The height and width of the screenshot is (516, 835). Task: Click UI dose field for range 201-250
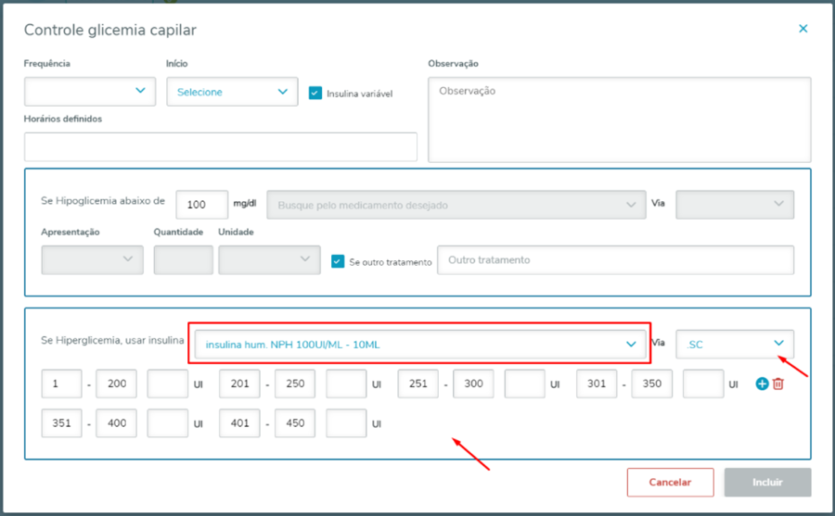(x=346, y=384)
